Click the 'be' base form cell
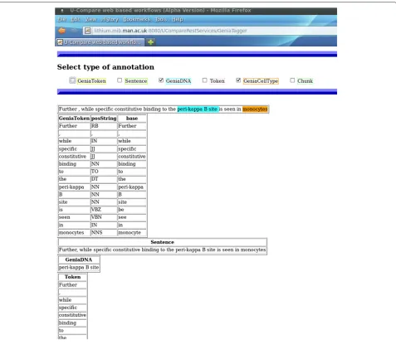This screenshot has height=344, width=396. [x=132, y=210]
